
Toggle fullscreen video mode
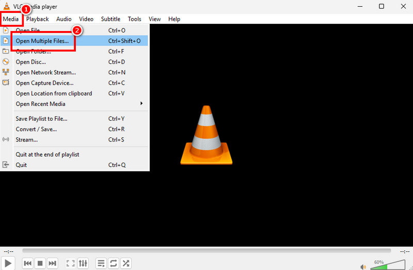click(70, 263)
